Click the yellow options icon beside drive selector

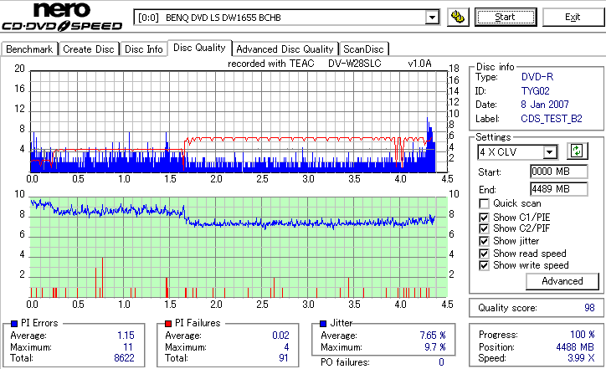pyautogui.click(x=458, y=17)
